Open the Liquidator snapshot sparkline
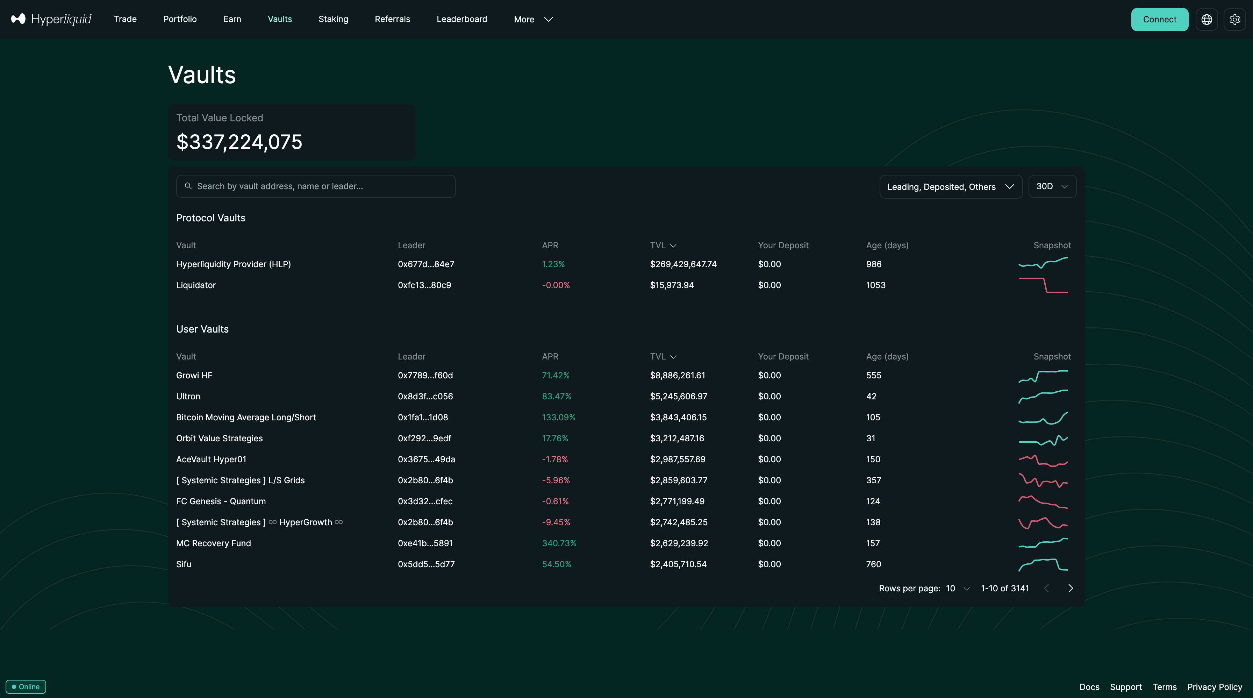 tap(1043, 285)
